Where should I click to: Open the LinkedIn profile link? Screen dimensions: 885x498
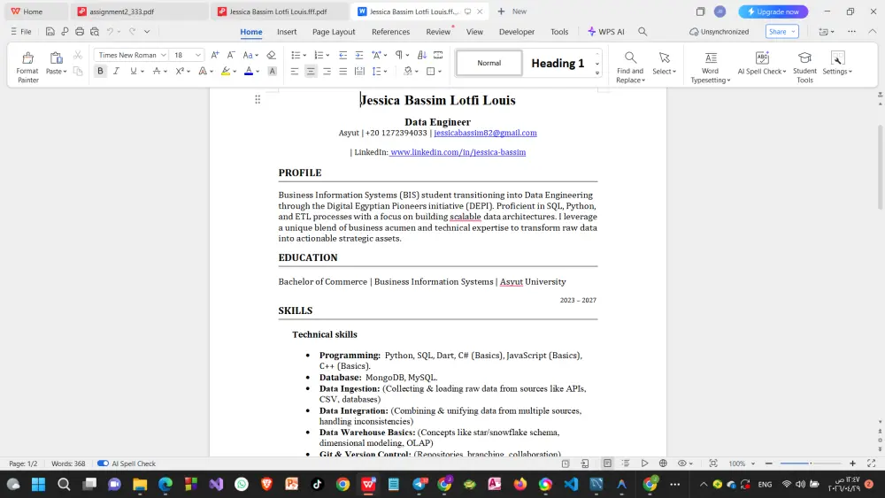tap(458, 152)
